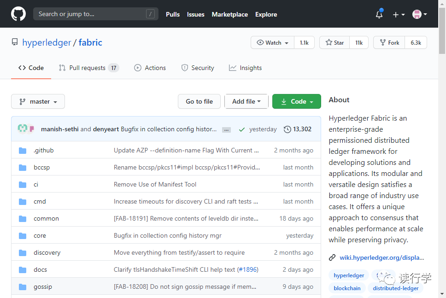
Task: Click the repository book icon
Action: coord(15,42)
